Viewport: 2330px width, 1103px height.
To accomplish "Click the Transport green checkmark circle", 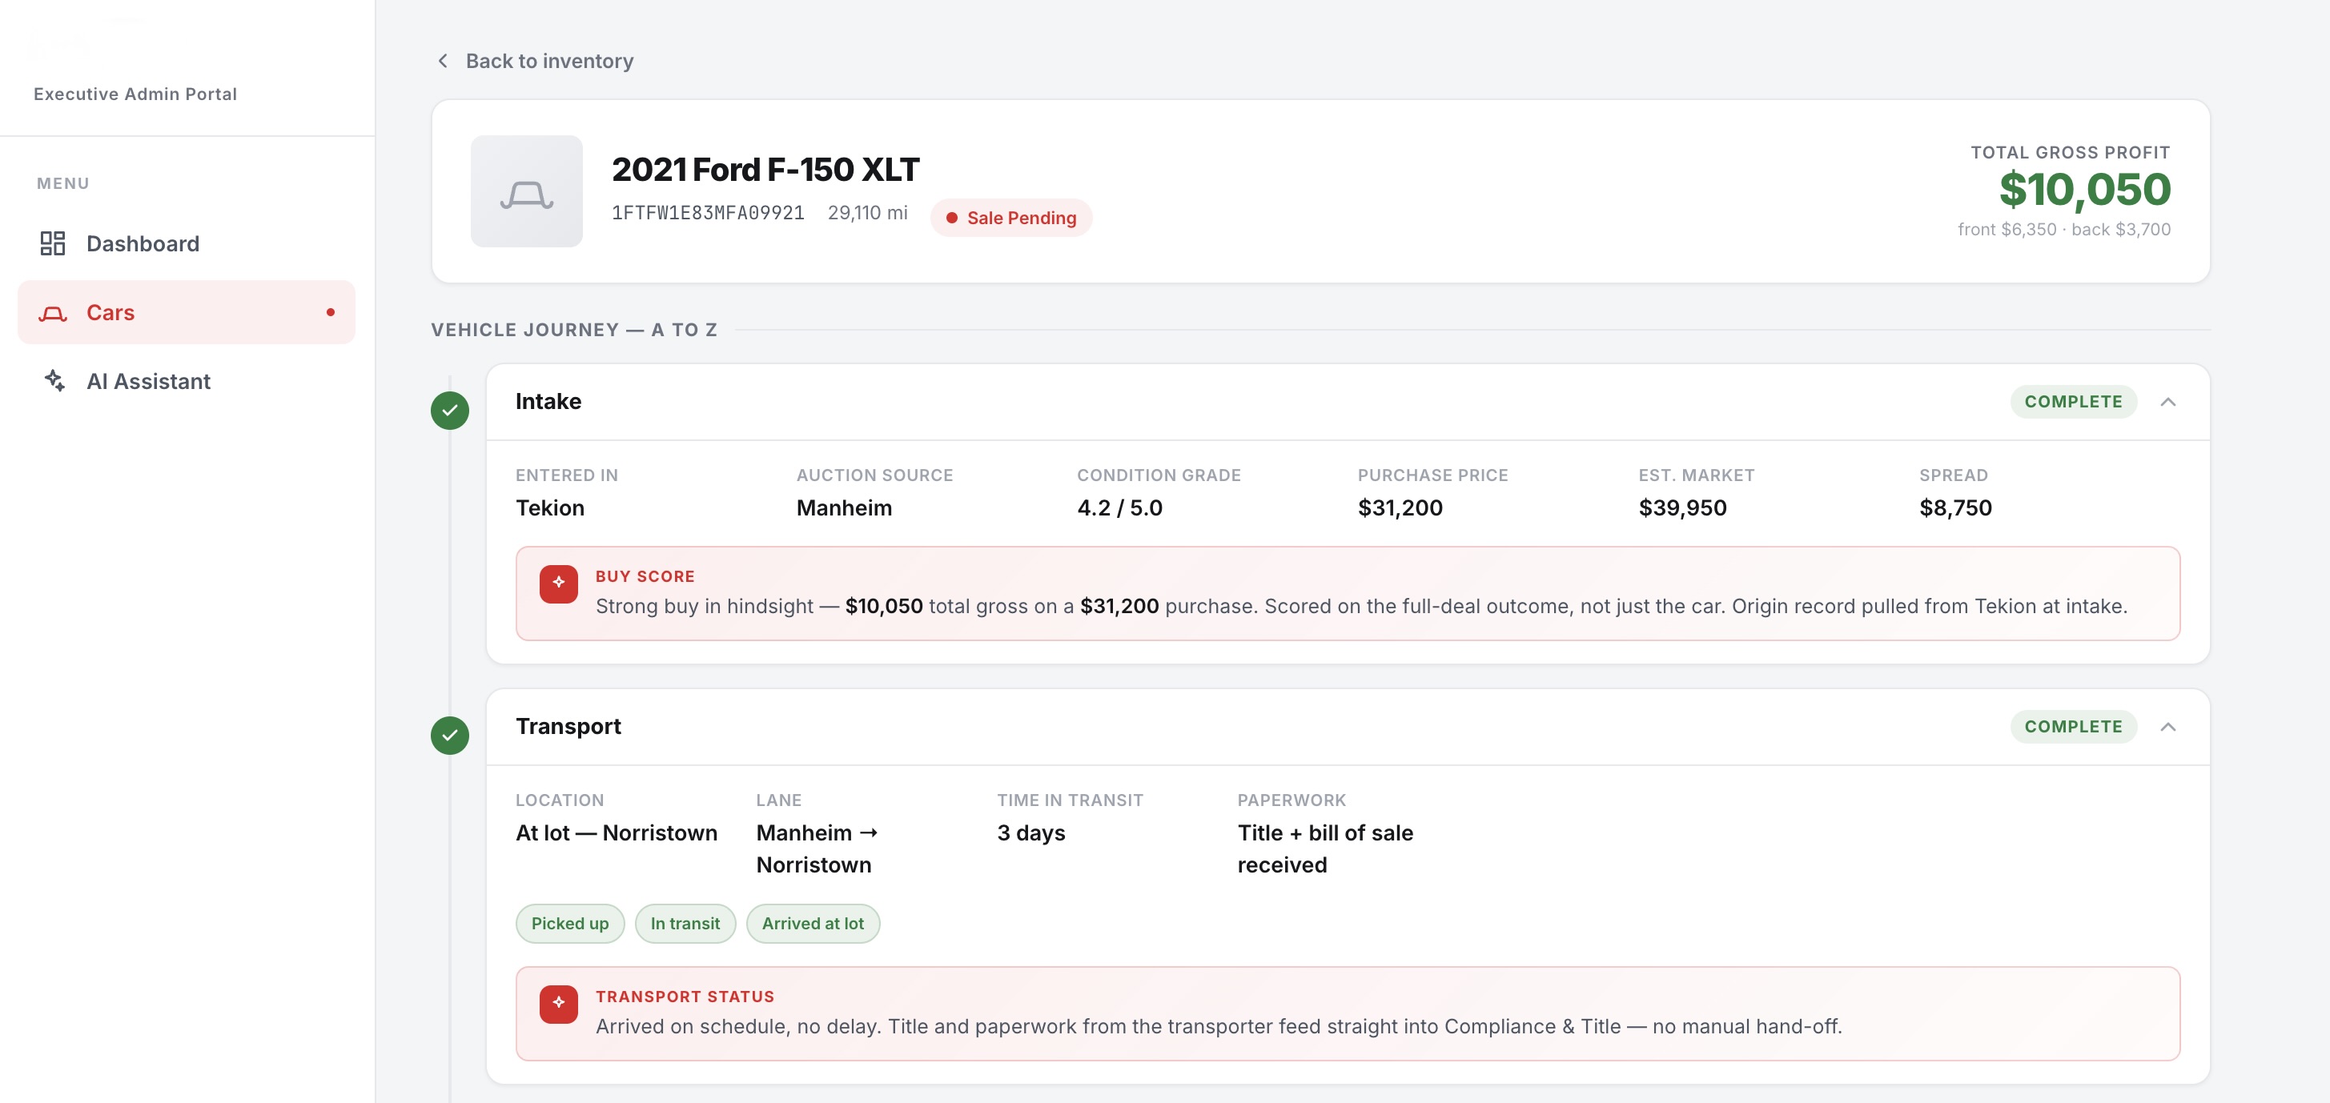I will pos(449,735).
